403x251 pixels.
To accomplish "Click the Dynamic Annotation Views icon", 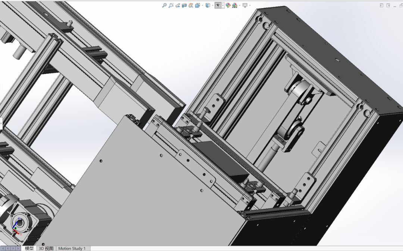I will coord(191,5).
